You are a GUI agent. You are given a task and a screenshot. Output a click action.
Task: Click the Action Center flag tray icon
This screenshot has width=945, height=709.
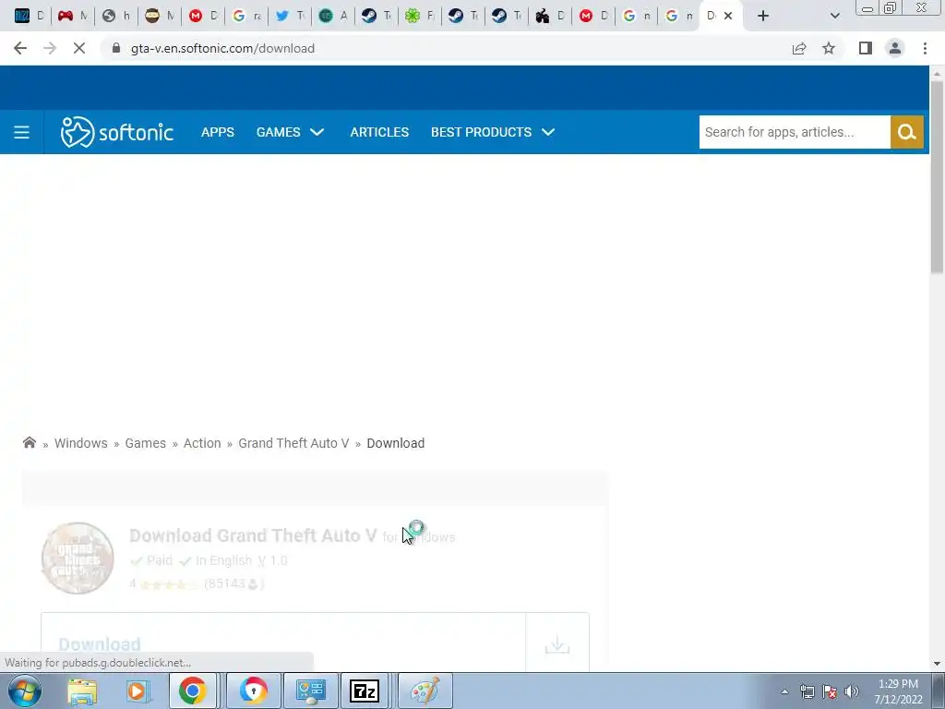pyautogui.click(x=830, y=691)
